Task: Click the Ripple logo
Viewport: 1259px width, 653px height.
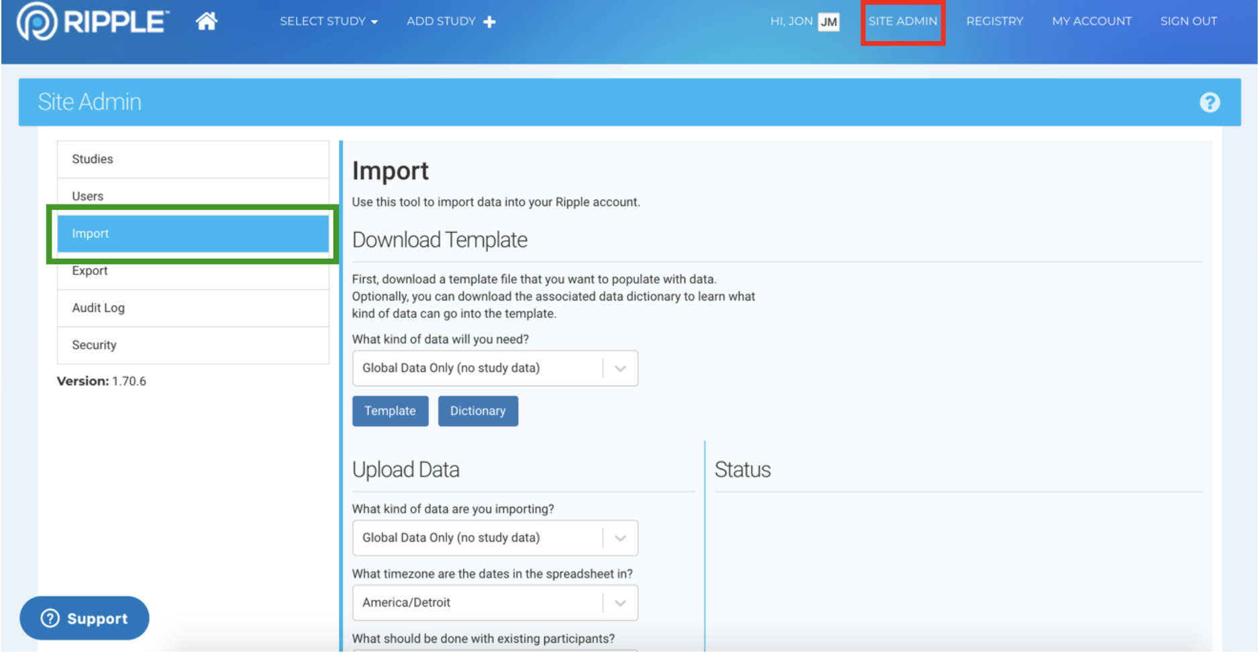Action: pos(93,21)
